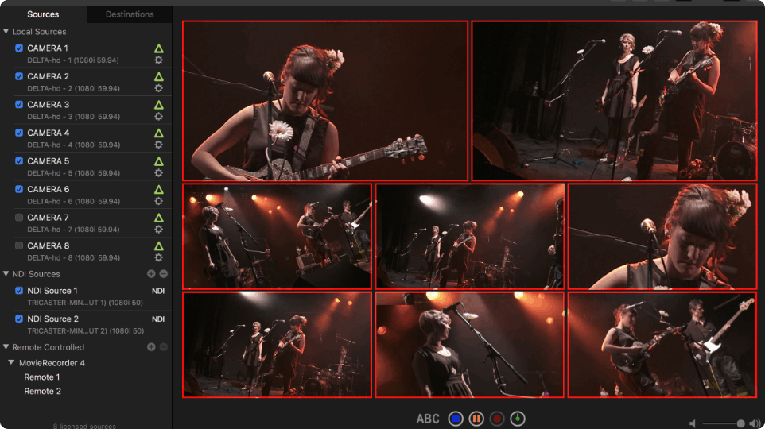Viewport: 765px width, 429px height.
Task: Open the gear settings for CAMERA 1
Action: click(158, 60)
